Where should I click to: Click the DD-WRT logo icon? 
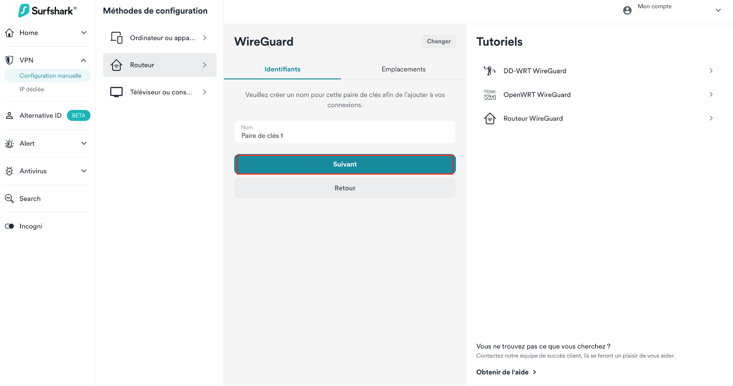[490, 71]
